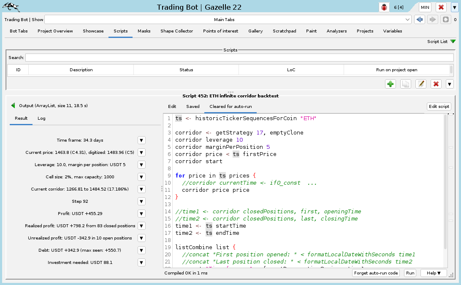Open the Main Tabs combo box
The width and height of the screenshot is (461, 285).
[x=228, y=20]
